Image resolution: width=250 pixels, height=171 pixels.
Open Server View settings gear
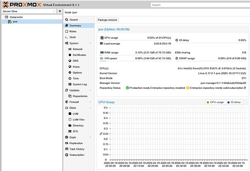60,11
